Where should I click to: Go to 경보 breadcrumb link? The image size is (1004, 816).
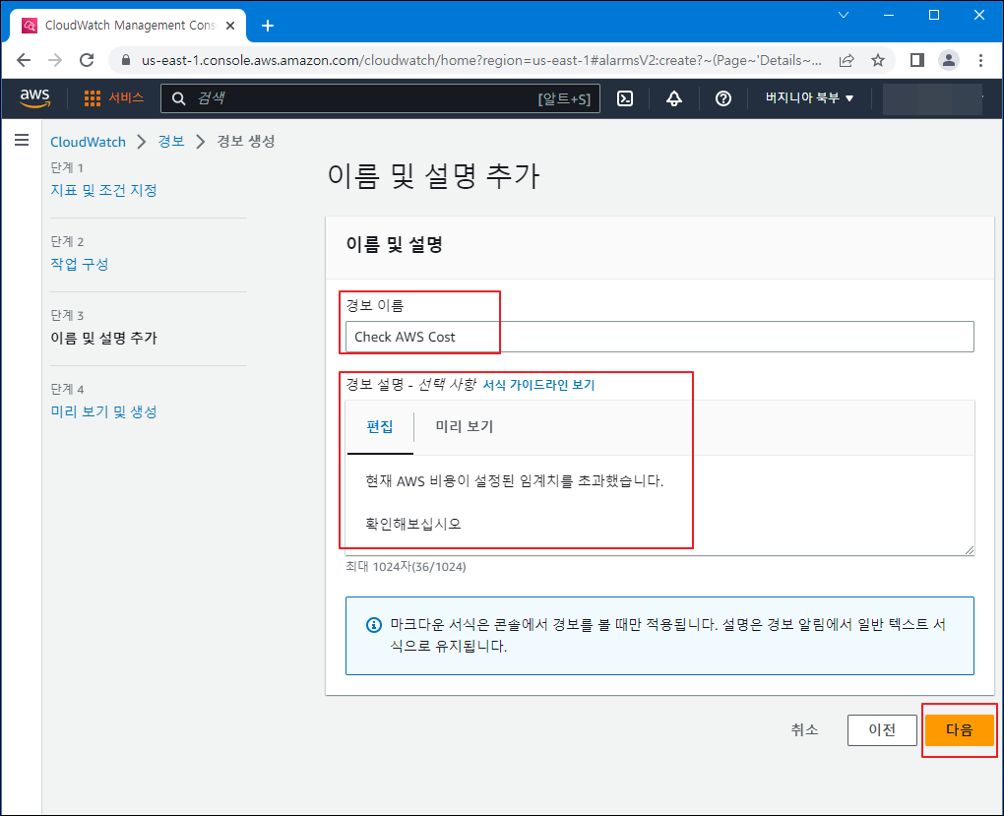pyautogui.click(x=171, y=141)
